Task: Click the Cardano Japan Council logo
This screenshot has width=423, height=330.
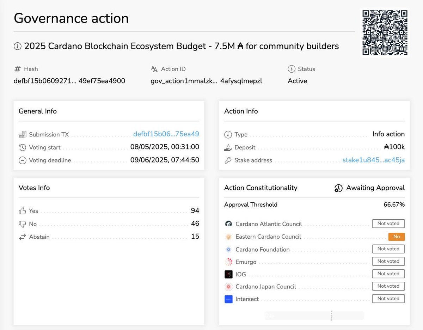Action: (x=228, y=287)
